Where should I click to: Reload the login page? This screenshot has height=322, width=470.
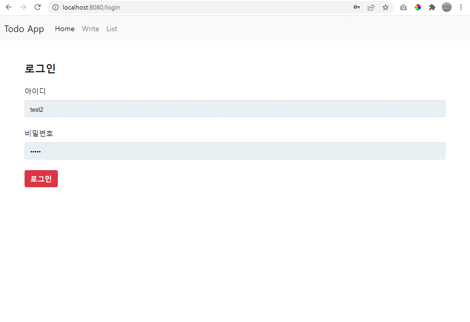coord(37,7)
